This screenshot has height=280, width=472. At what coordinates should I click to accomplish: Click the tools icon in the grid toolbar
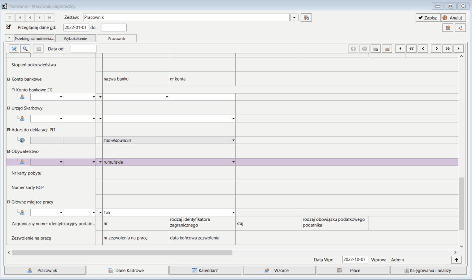tap(14, 49)
